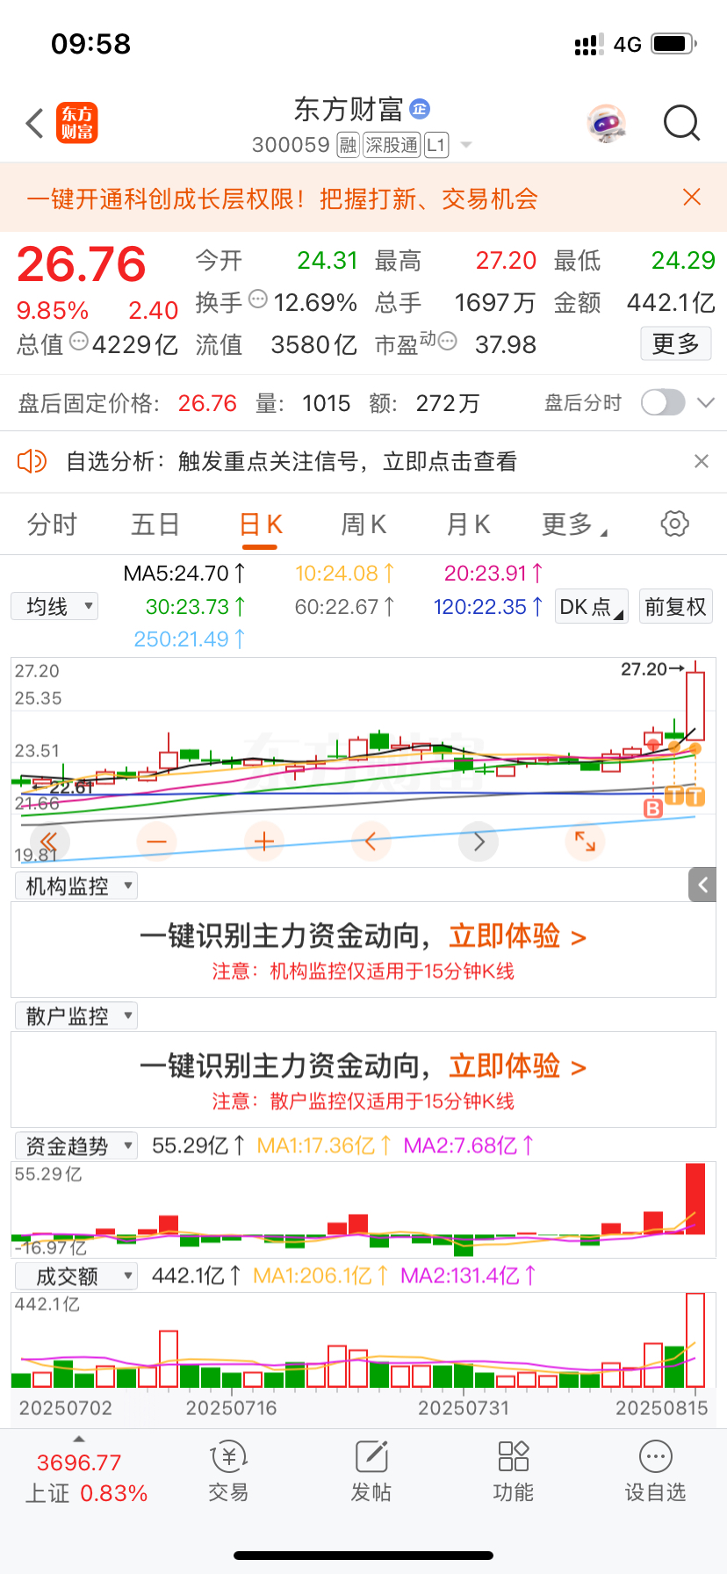The height and width of the screenshot is (1574, 727).
Task: Expand the chevron next to 盘后分时 switch
Action: pos(706,403)
